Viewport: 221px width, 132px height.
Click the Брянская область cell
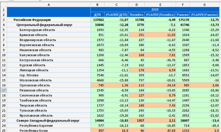click(49, 35)
